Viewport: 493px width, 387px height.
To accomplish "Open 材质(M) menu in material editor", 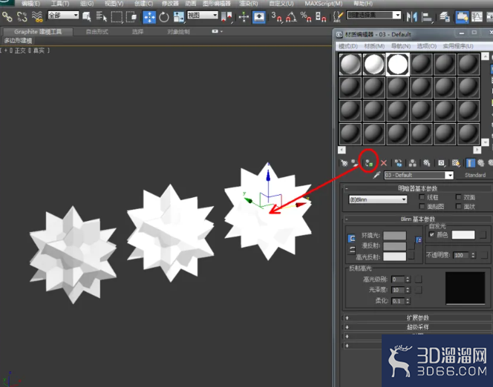I will pos(374,46).
